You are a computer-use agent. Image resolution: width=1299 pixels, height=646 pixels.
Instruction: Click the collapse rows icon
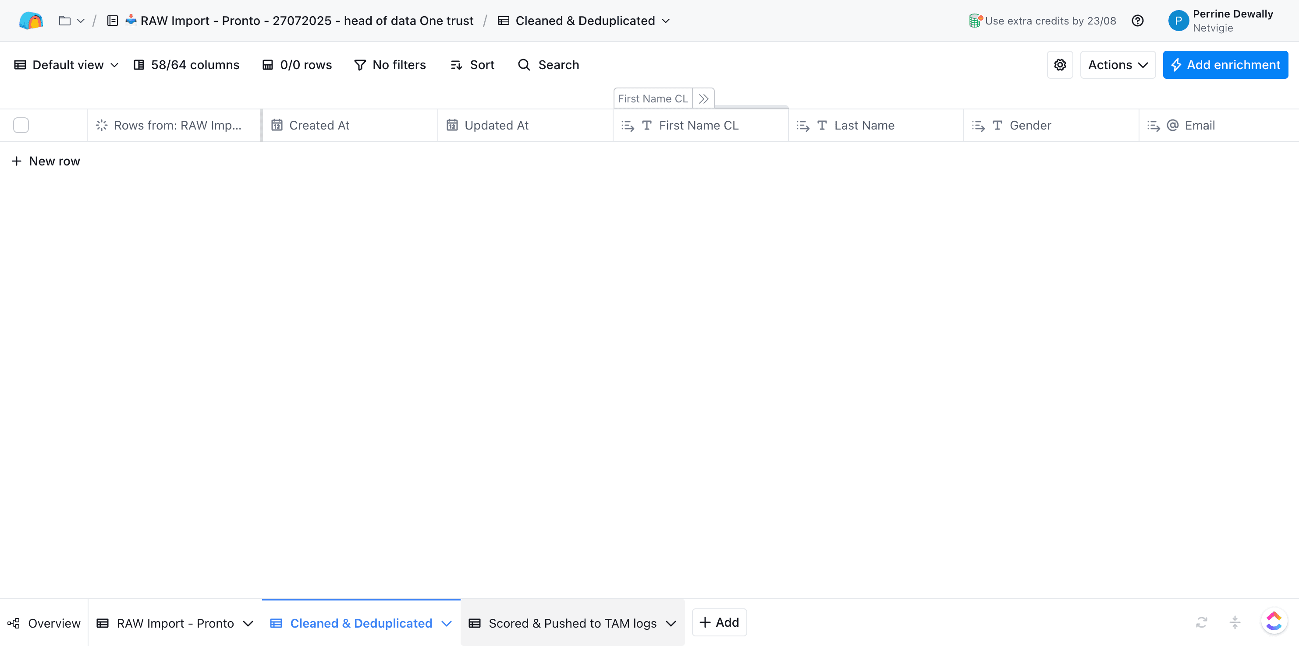(1235, 623)
